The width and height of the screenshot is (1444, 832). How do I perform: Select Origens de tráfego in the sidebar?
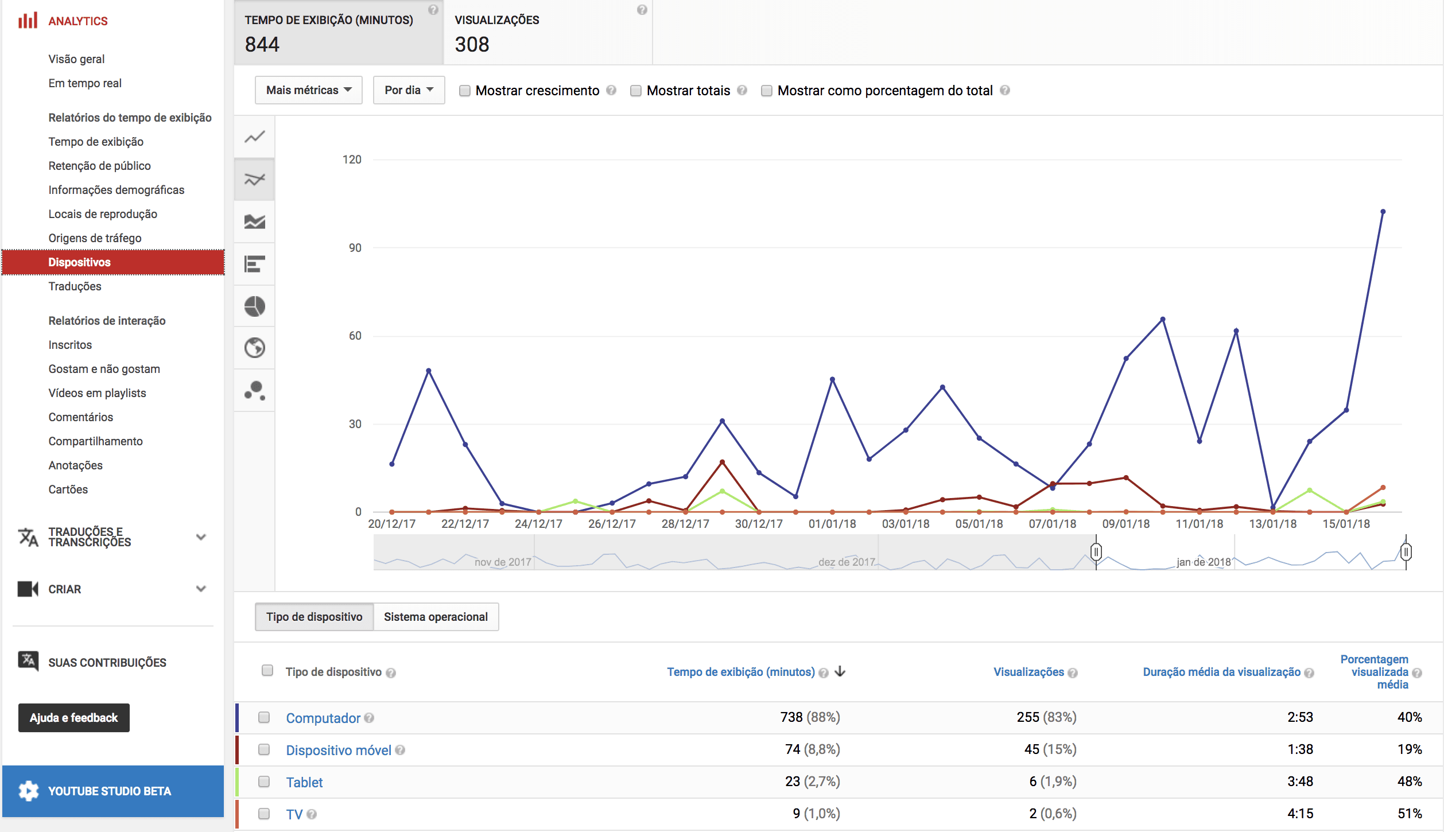pos(95,238)
